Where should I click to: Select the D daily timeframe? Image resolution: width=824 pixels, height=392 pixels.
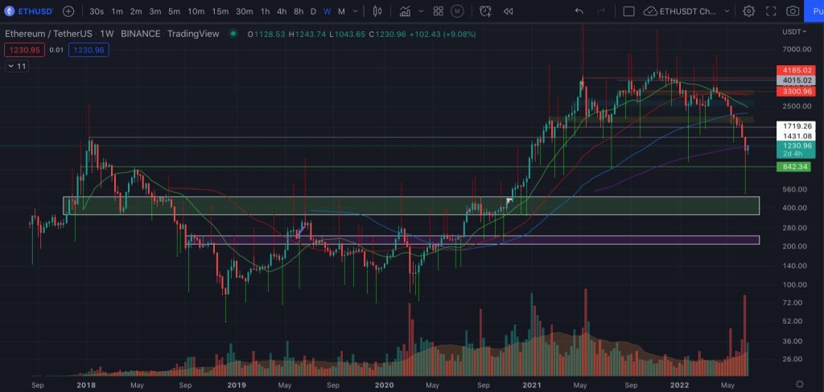tap(313, 11)
